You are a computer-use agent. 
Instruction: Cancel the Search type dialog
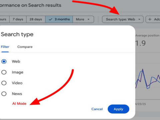click(x=97, y=109)
